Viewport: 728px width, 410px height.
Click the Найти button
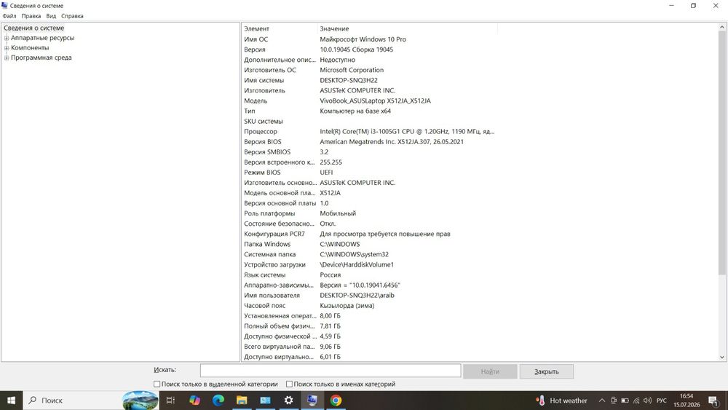490,371
